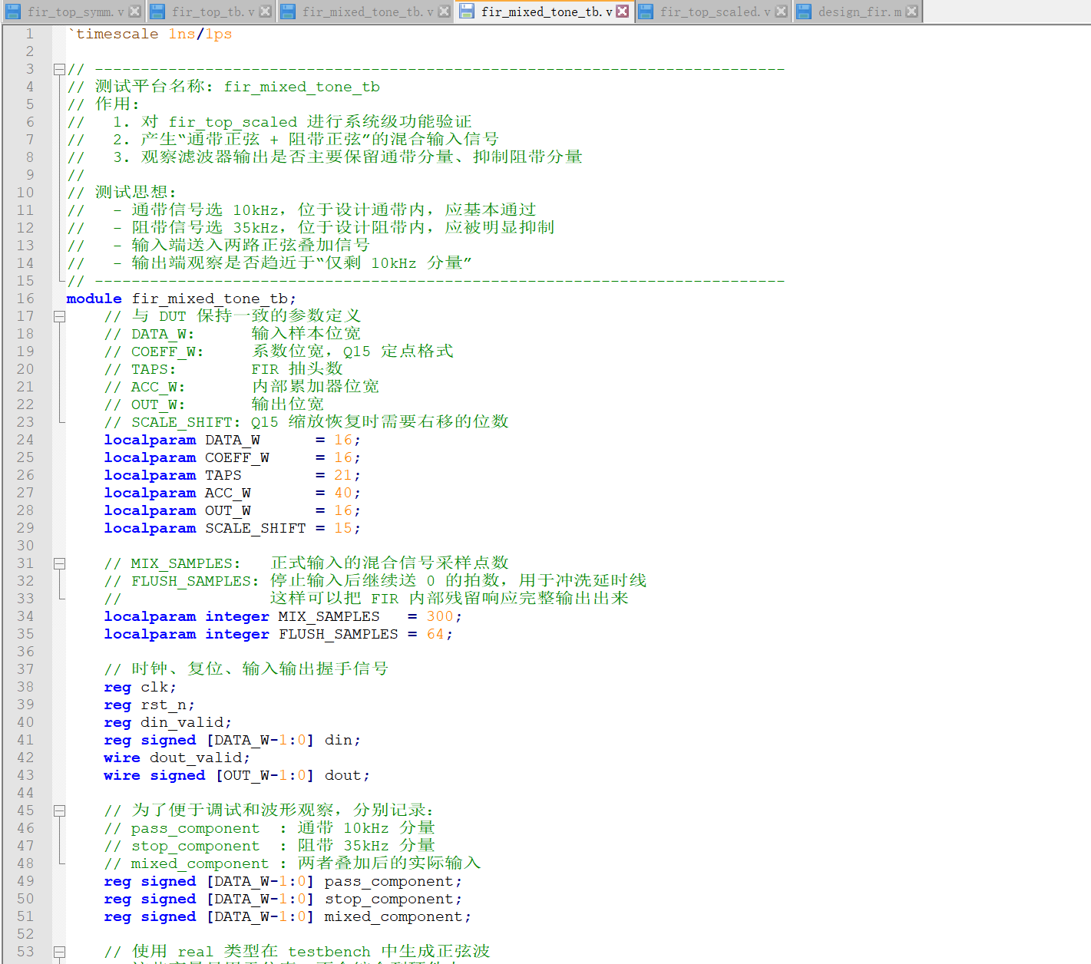Close the active fir_mixed_tone_tb.v tab with the red X
This screenshot has width=1091, height=964.
pos(623,12)
